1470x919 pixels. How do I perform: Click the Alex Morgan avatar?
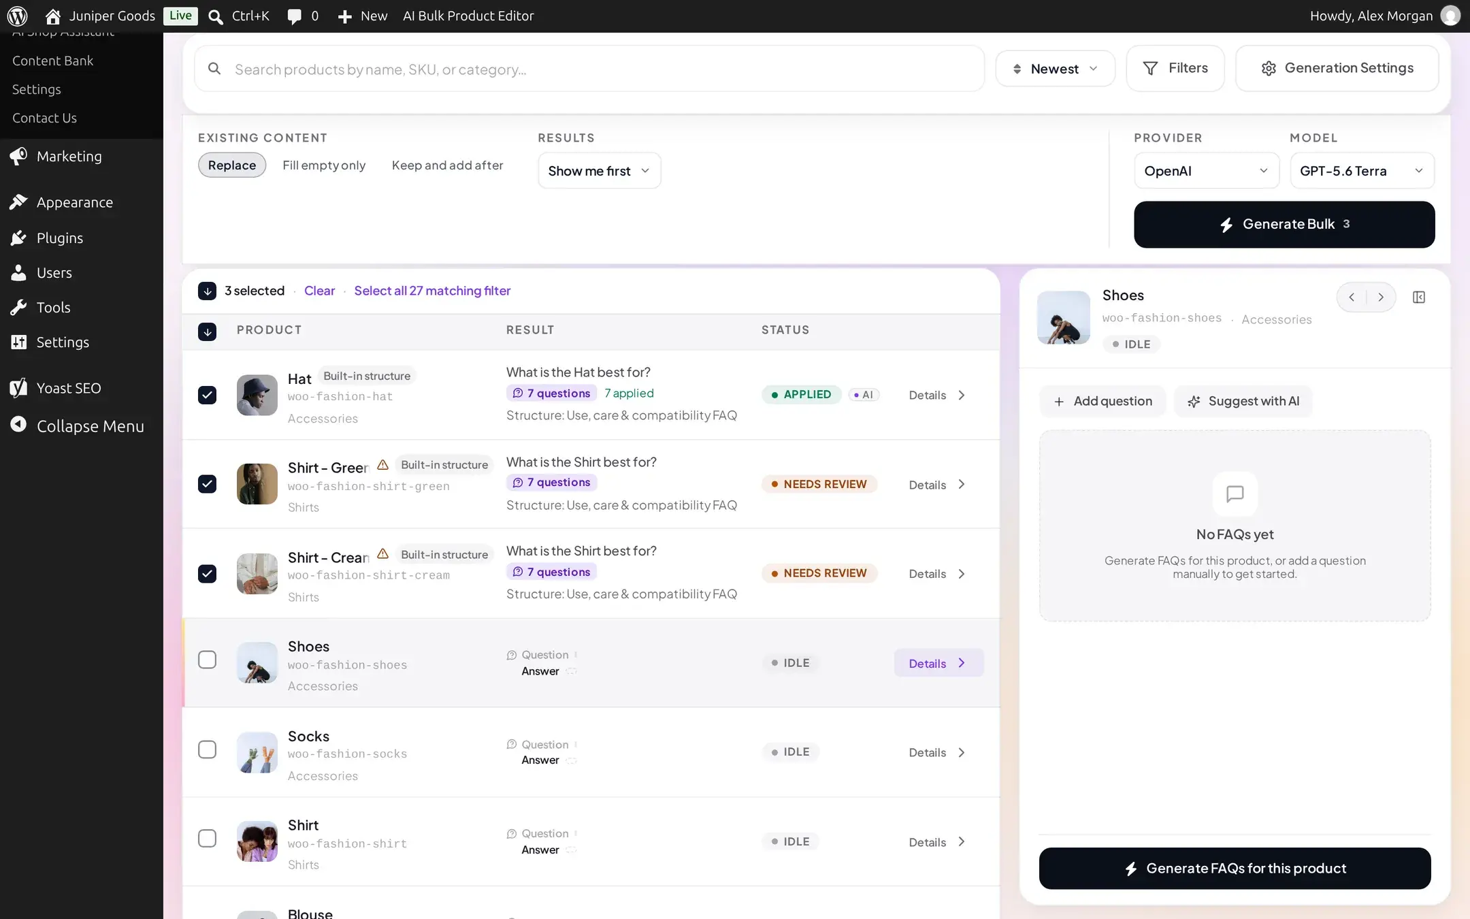click(1450, 16)
